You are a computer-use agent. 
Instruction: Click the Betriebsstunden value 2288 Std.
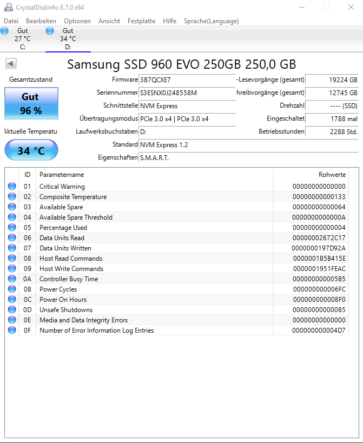coord(332,132)
